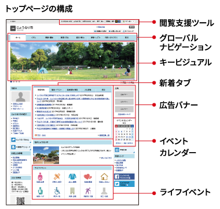Click the blue shirt life event icon
The image size is (220, 209).
coord(72,176)
